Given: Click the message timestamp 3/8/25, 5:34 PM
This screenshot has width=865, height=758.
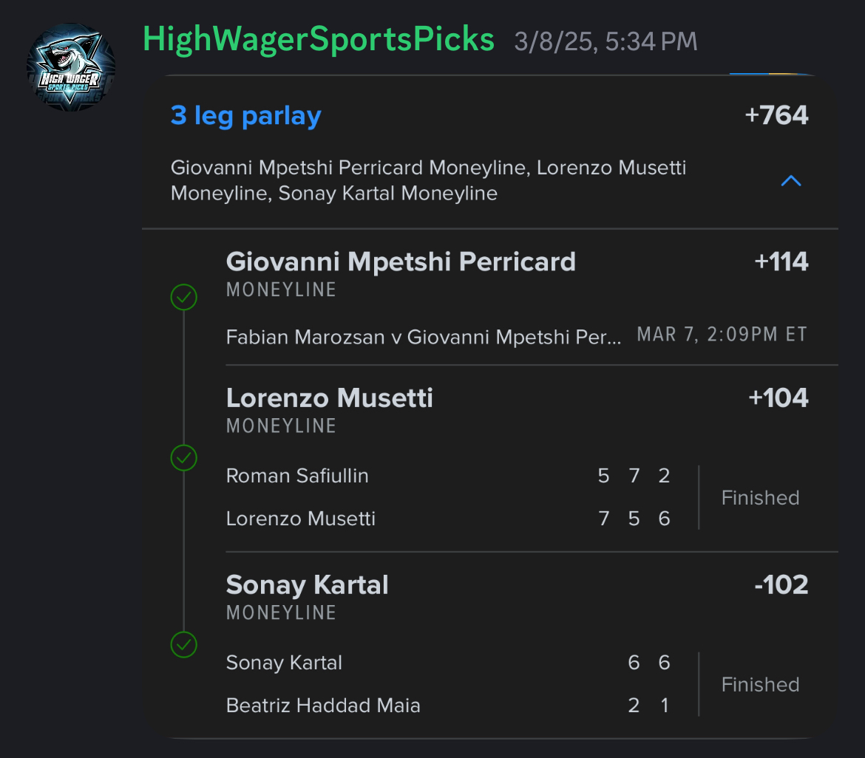Looking at the screenshot, I should point(605,42).
